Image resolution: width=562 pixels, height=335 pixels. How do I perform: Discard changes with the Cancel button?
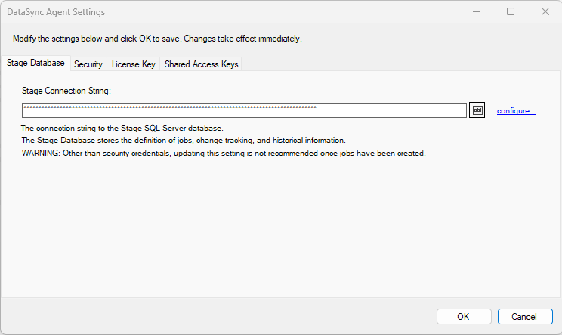(x=525, y=316)
